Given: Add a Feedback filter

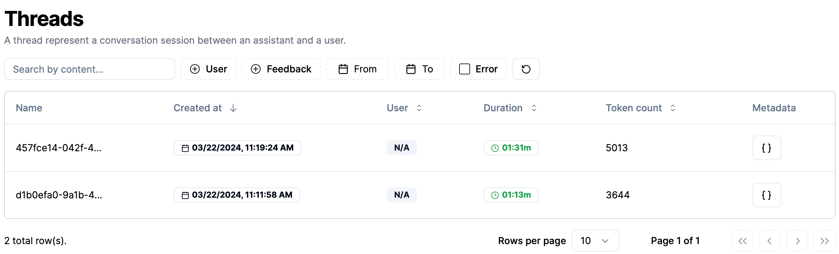Looking at the screenshot, I should point(281,69).
